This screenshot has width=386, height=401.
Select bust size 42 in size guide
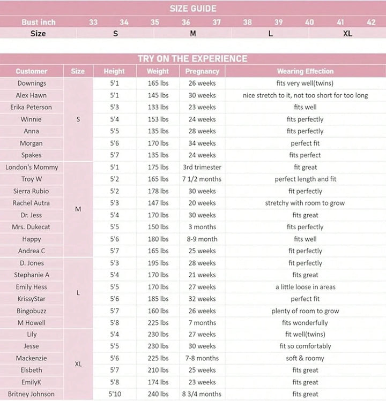[371, 22]
